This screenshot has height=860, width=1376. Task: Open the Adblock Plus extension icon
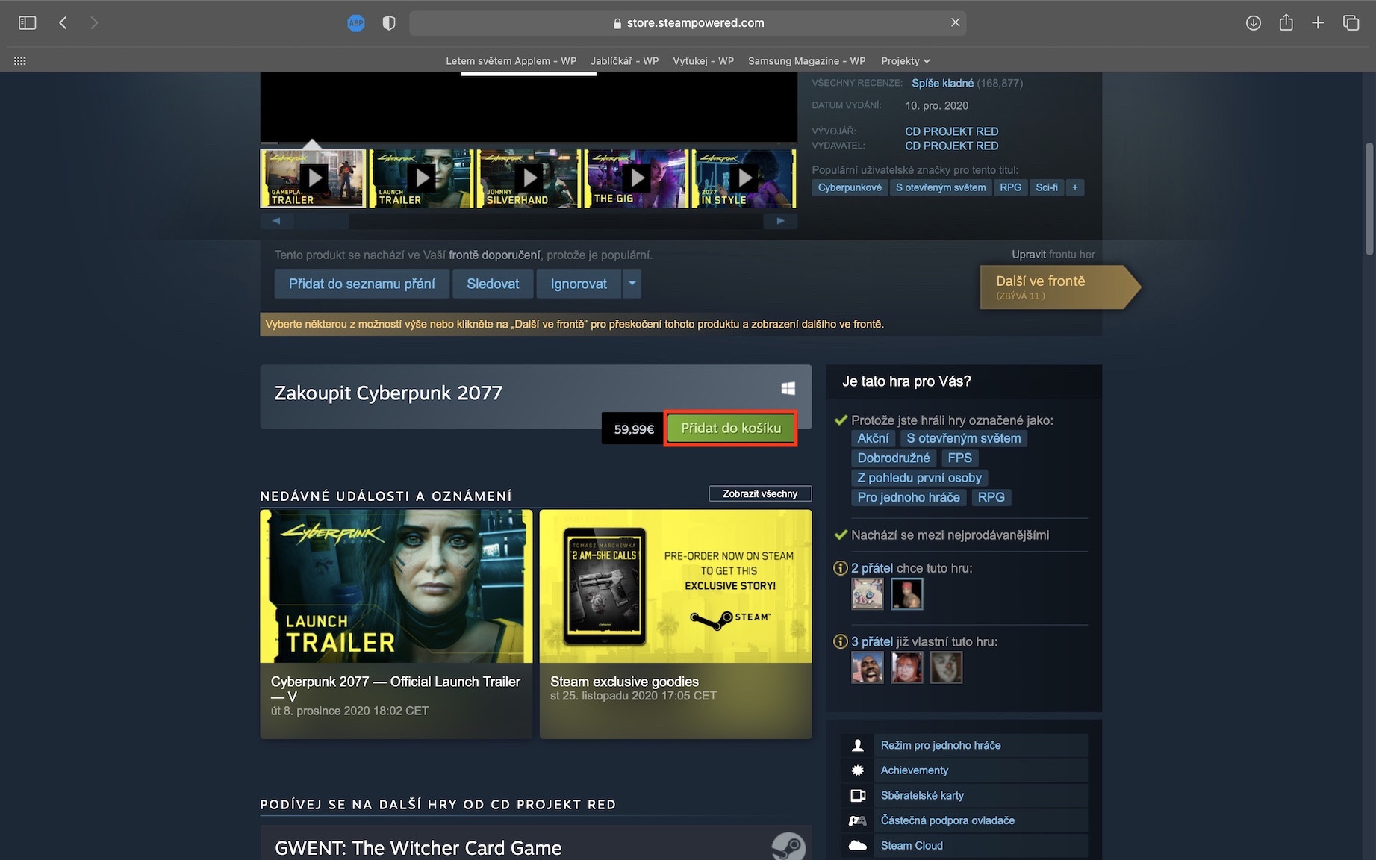coord(356,23)
